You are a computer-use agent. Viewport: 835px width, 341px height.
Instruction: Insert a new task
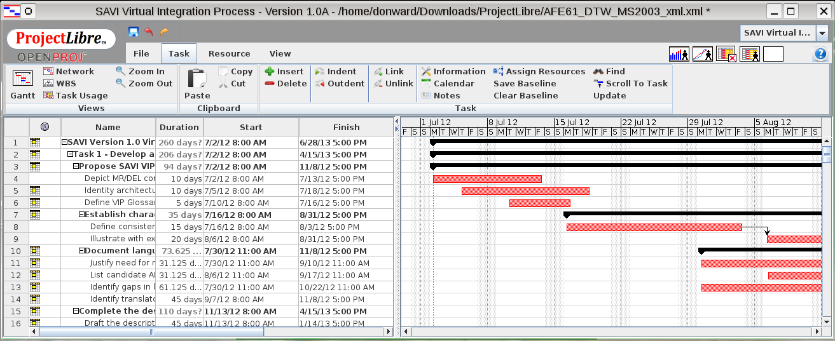[284, 72]
